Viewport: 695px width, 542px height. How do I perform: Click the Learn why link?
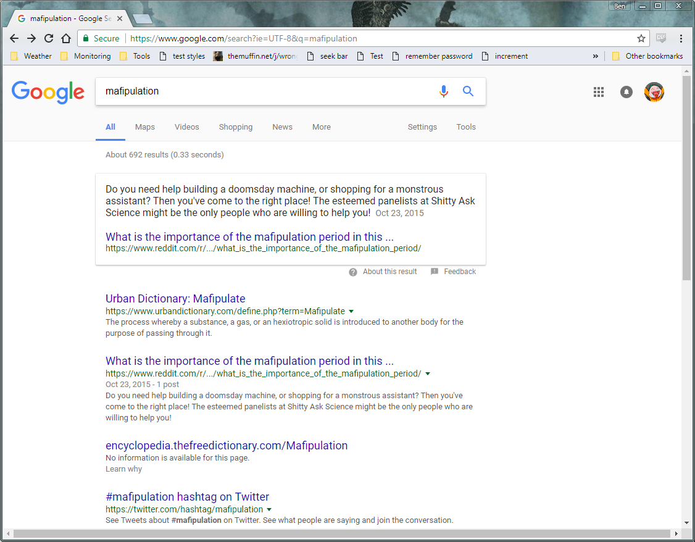(123, 469)
